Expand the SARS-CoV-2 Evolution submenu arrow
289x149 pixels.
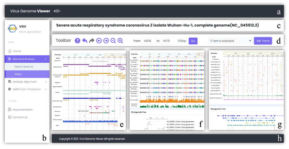(x=46, y=89)
